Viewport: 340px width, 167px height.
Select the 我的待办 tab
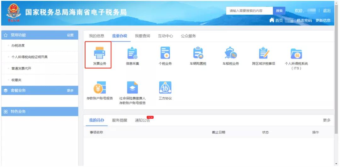(97, 120)
